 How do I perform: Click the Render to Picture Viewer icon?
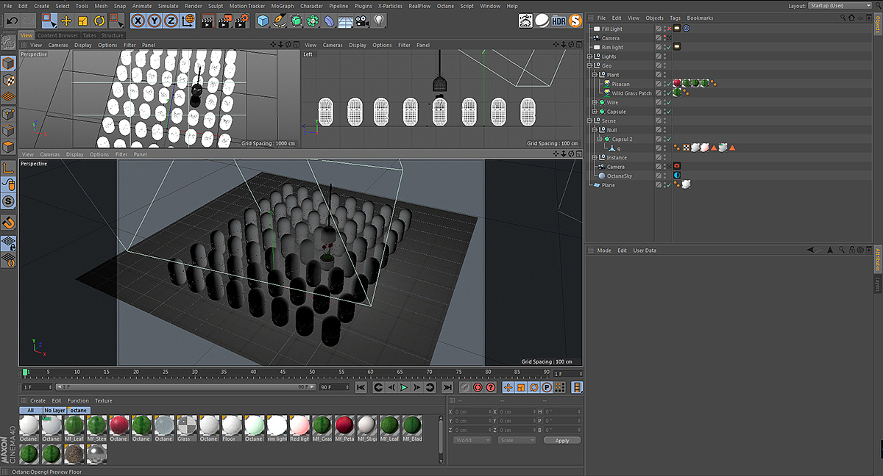tap(224, 21)
